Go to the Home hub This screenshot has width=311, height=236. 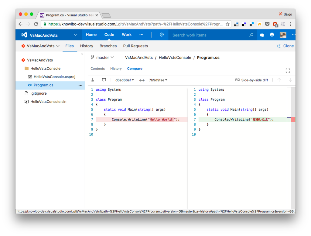(91, 35)
